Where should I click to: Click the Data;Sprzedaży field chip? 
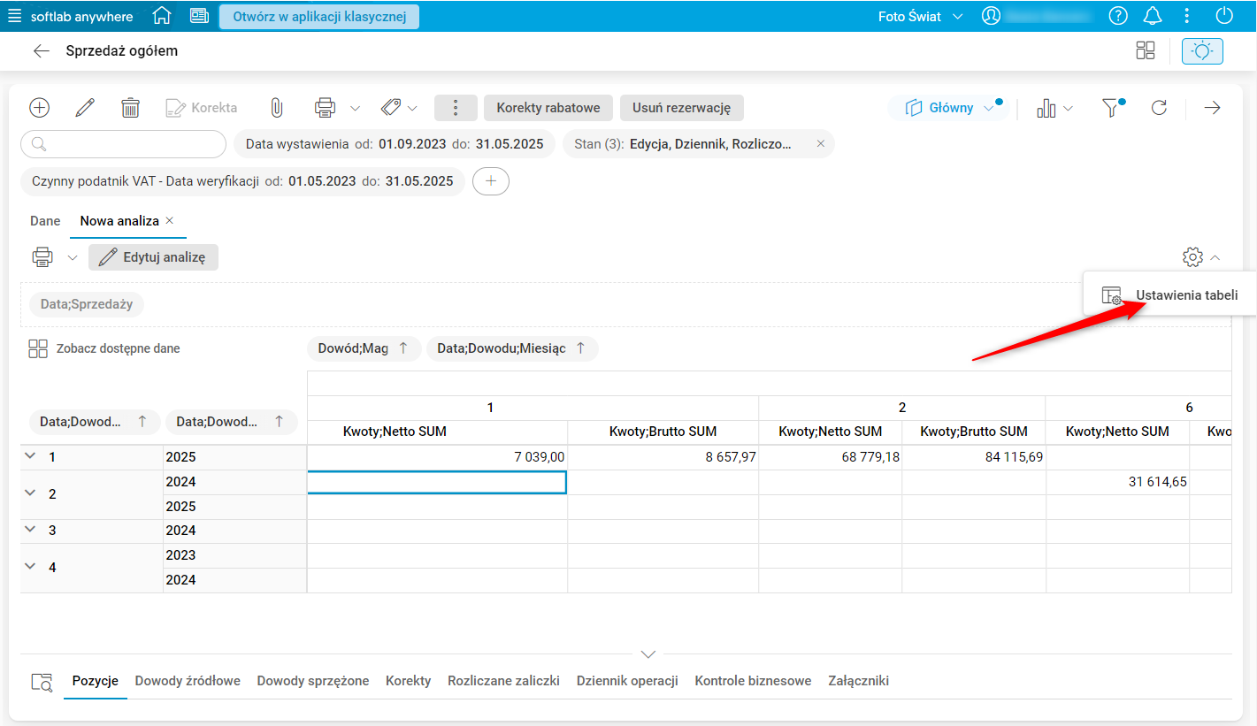tap(87, 304)
